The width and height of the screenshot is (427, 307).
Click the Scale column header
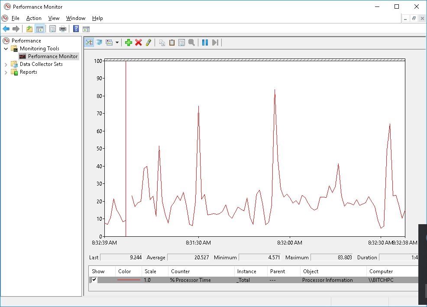[x=155, y=271]
